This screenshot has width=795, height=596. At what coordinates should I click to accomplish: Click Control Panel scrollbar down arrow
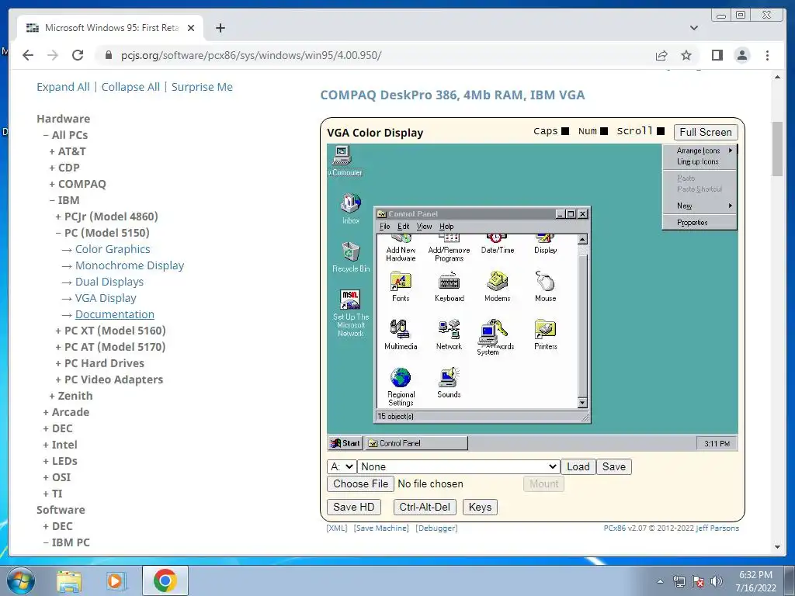click(x=582, y=403)
